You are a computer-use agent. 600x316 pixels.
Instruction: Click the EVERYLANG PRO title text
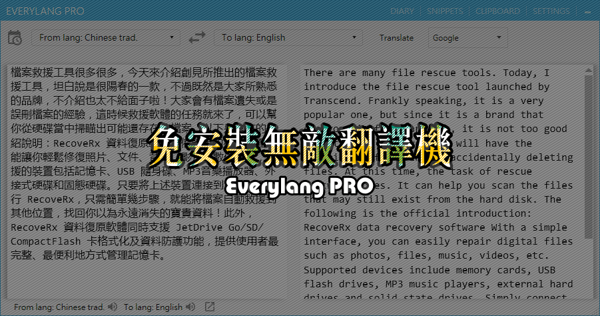coord(45,11)
